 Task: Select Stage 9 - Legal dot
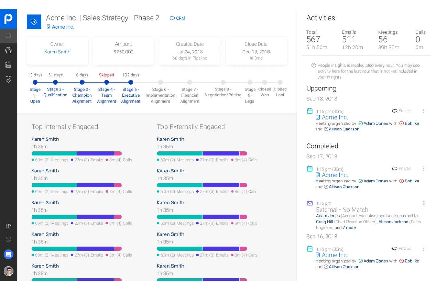(250, 82)
